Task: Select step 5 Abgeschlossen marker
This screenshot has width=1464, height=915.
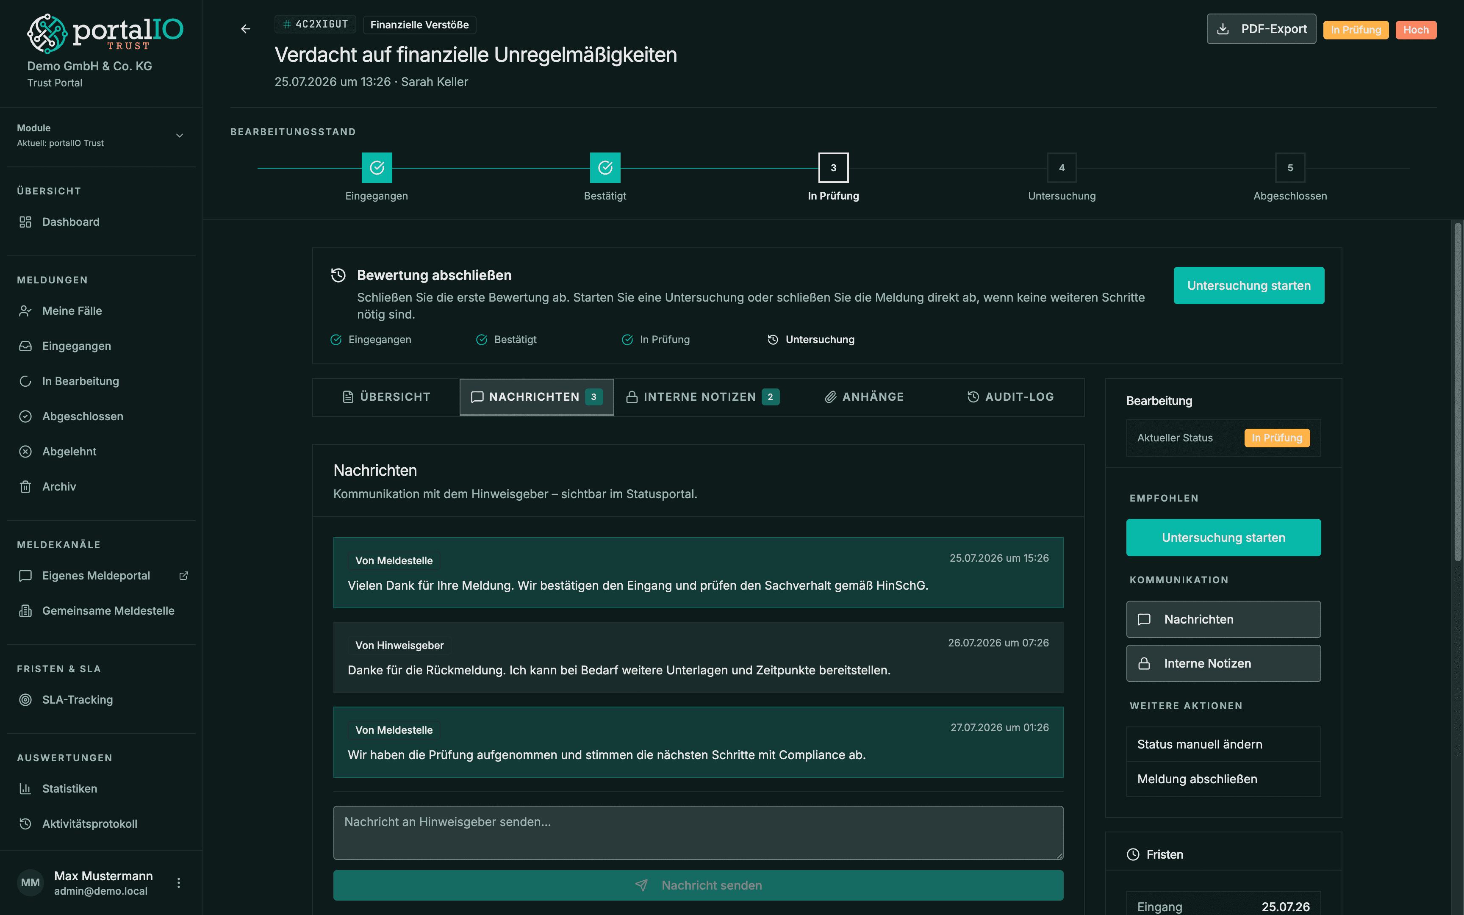Action: 1290,168
